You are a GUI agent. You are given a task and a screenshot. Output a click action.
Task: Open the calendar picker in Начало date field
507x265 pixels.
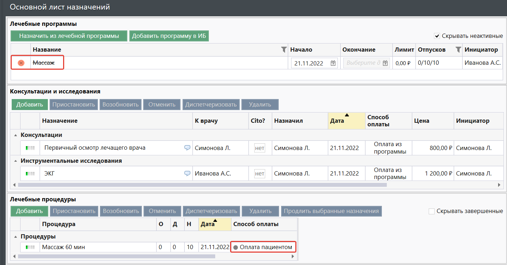pyautogui.click(x=333, y=63)
